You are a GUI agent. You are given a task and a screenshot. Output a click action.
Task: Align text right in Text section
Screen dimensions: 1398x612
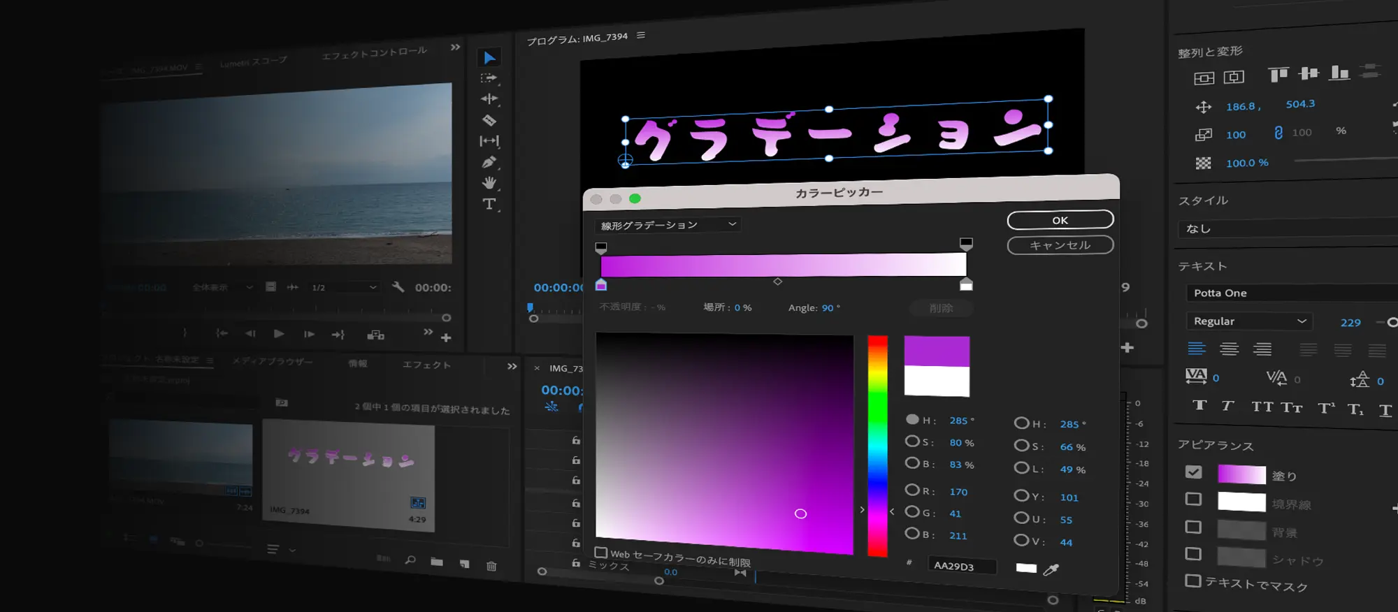(x=1262, y=349)
